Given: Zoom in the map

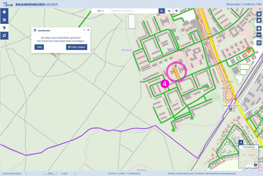Looking at the screenshot, I should point(259,28).
